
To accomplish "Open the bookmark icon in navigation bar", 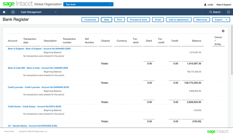I will pyautogui.click(x=228, y=12).
